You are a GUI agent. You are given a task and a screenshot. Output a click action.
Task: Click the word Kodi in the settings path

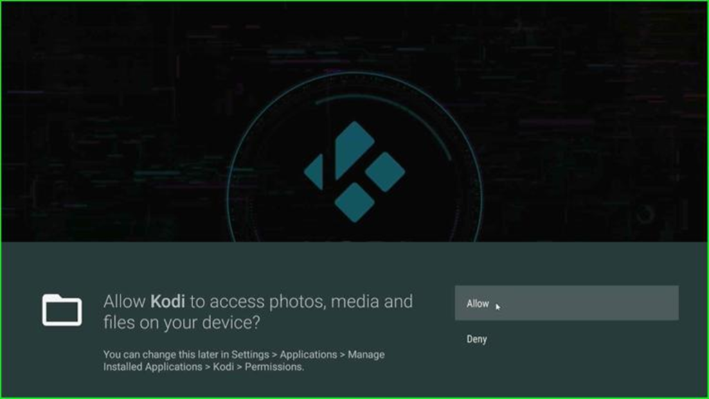(224, 367)
